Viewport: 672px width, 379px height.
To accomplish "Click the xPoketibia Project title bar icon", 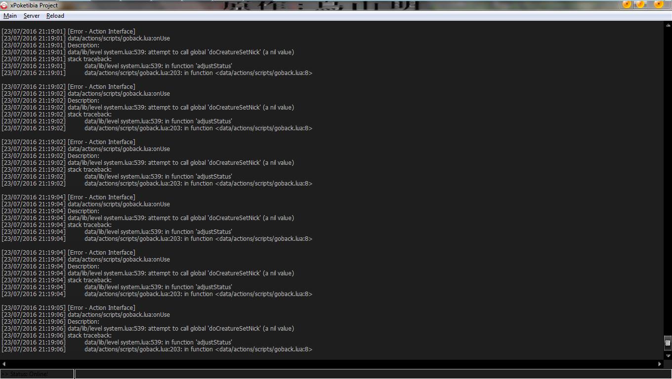I will click(x=4, y=5).
